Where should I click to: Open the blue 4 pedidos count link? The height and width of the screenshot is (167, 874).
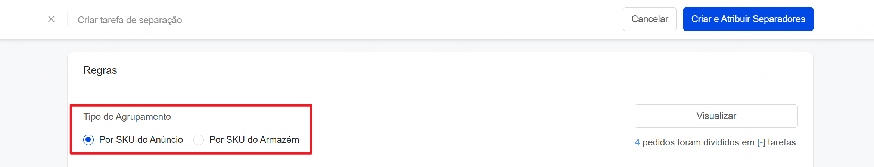point(637,142)
